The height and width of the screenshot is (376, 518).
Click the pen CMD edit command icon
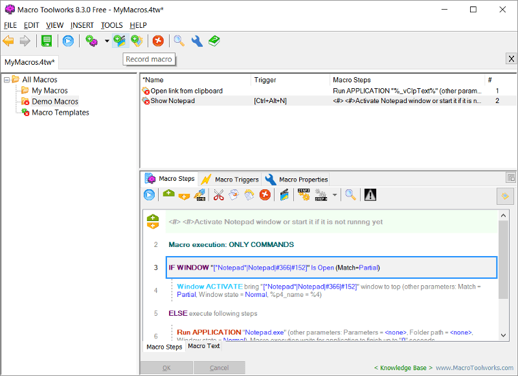(200, 194)
